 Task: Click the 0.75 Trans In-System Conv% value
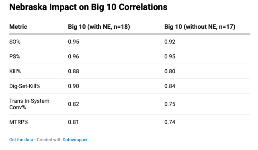tap(170, 104)
